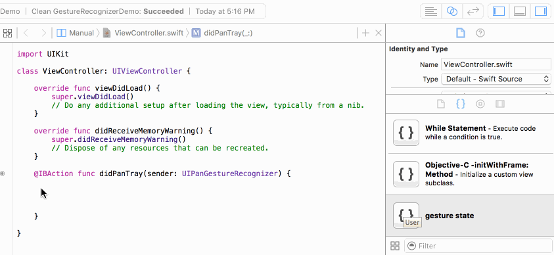Close the assistant editor pane
Viewport: 554px width, 255px height.
pos(379,34)
